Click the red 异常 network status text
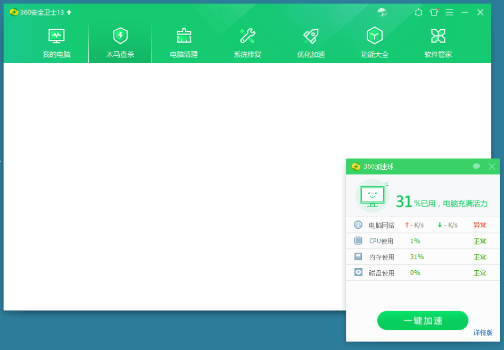This screenshot has width=504, height=350. click(480, 225)
